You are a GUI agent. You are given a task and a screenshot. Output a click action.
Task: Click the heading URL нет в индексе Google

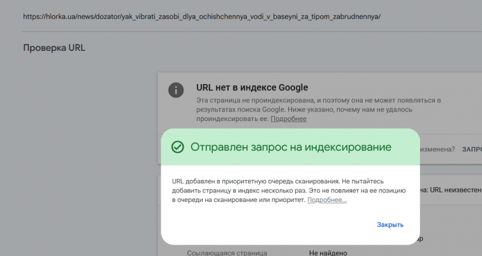[252, 88]
